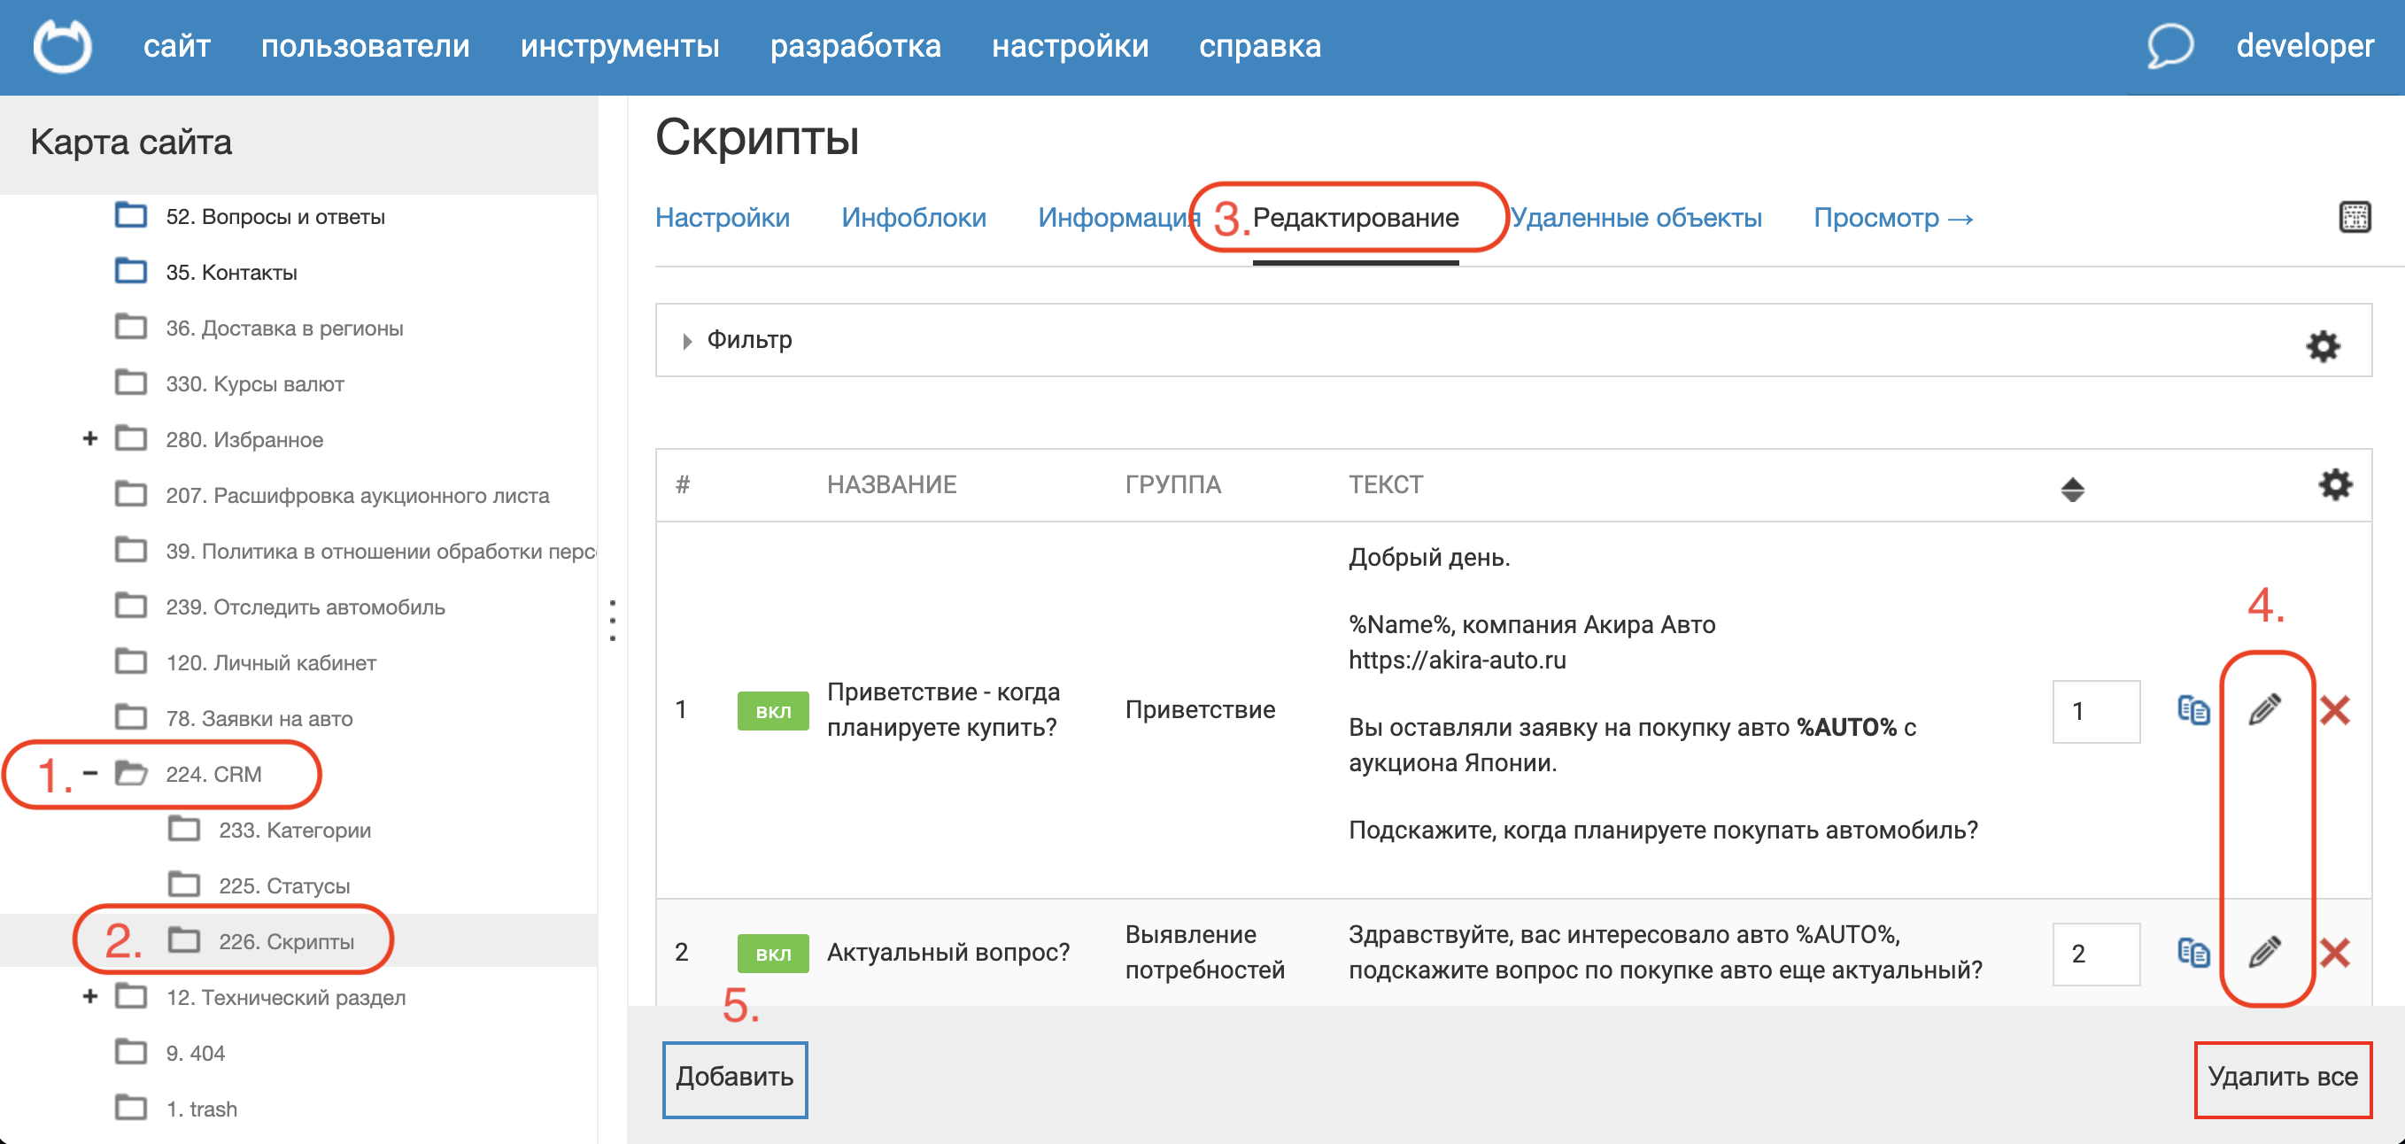Switch to the Настройки tab
The width and height of the screenshot is (2405, 1144).
[723, 218]
